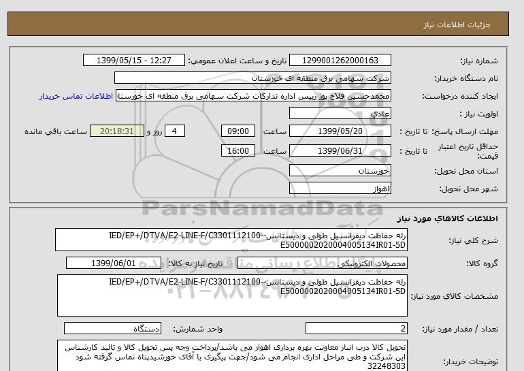
Task: Click the label ساعت باقی مانده
Action: [x=56, y=131]
